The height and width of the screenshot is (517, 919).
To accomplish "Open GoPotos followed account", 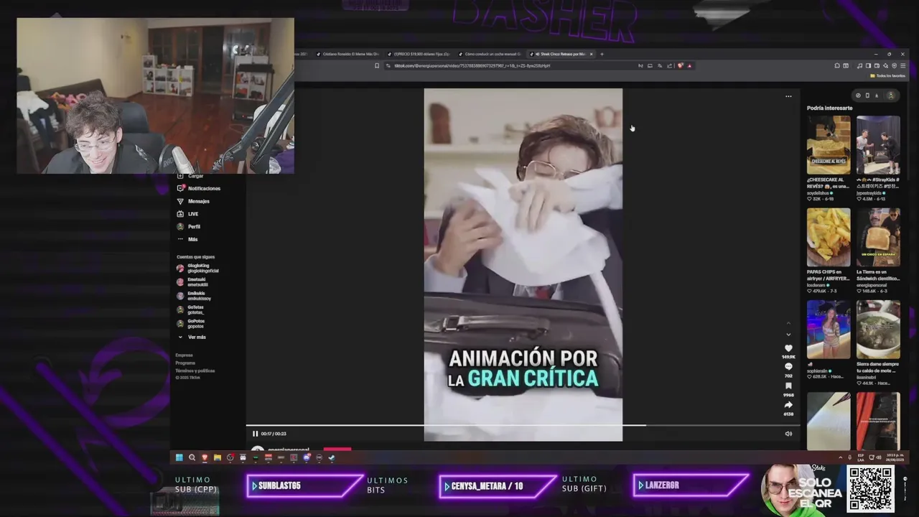I will (x=191, y=323).
